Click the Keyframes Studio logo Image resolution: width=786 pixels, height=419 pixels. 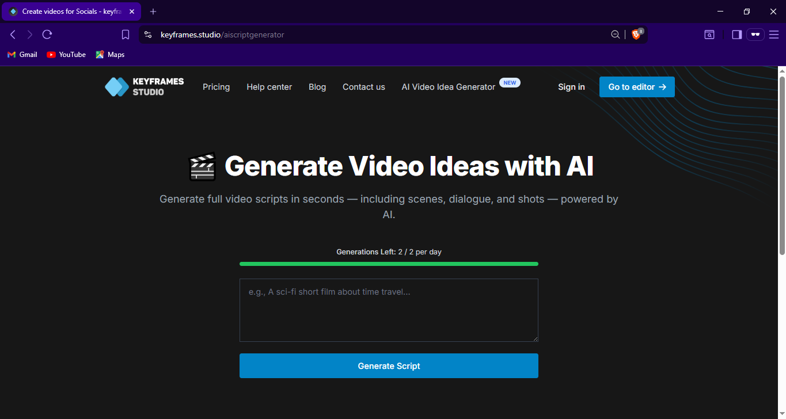(x=143, y=86)
